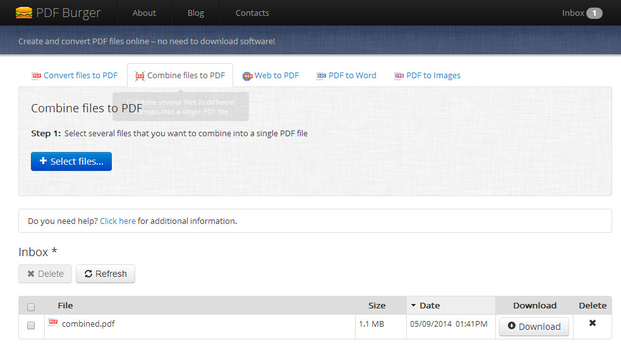Click the PDF to Images JPG icon
This screenshot has width=621, height=345.
coord(399,76)
